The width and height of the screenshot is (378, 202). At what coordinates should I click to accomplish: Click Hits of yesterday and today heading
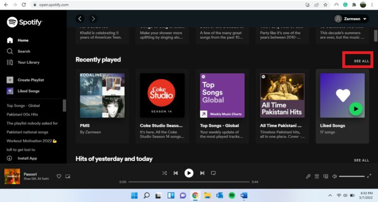click(x=114, y=159)
